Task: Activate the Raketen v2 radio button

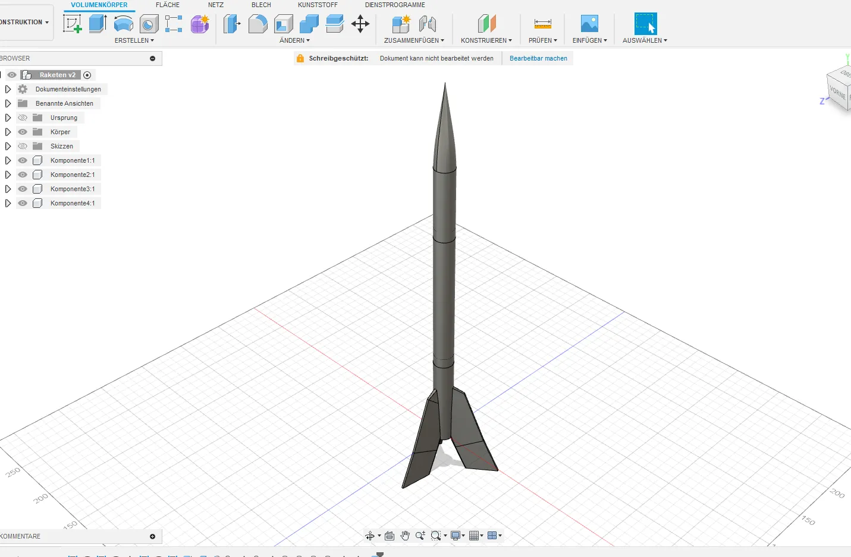Action: click(x=87, y=75)
